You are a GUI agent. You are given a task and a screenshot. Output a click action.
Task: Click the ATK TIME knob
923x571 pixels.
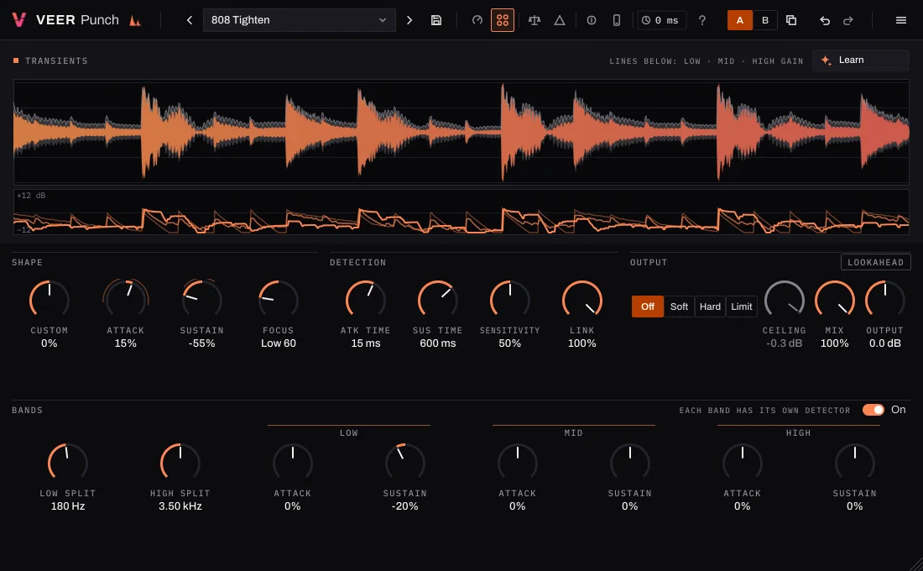pyautogui.click(x=366, y=299)
